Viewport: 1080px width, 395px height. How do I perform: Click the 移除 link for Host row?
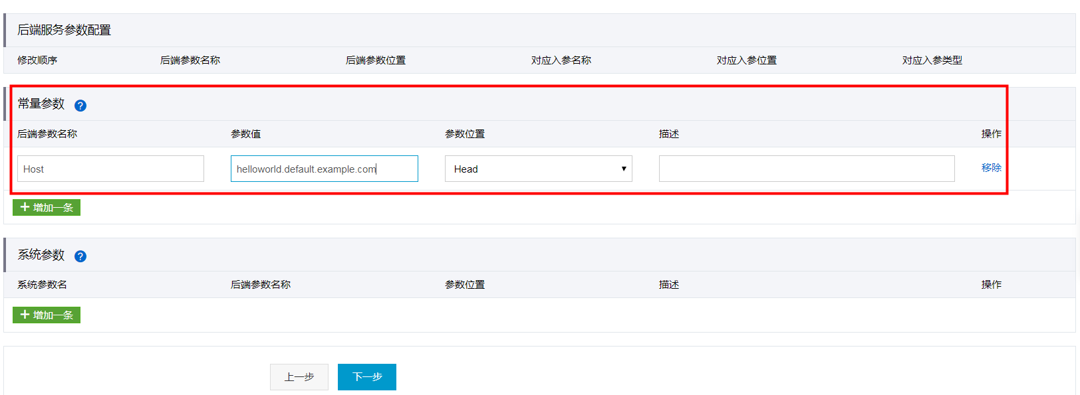pyautogui.click(x=992, y=167)
